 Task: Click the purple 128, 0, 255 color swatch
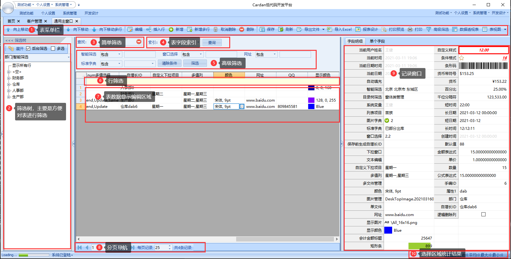point(311,100)
